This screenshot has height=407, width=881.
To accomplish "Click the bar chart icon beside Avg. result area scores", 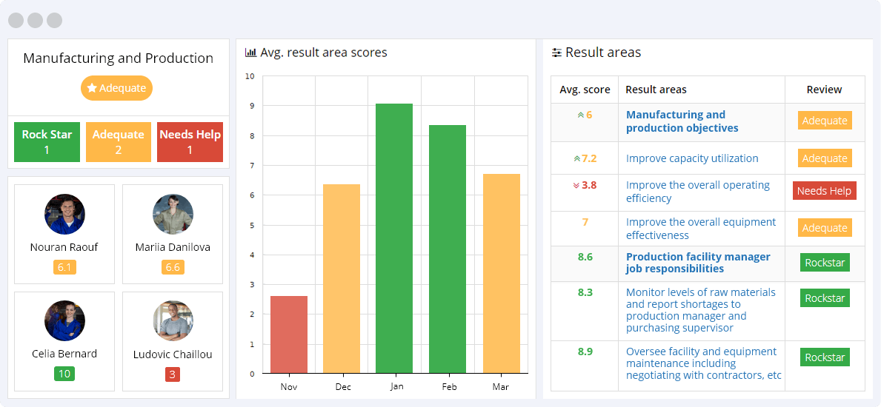I will [250, 53].
